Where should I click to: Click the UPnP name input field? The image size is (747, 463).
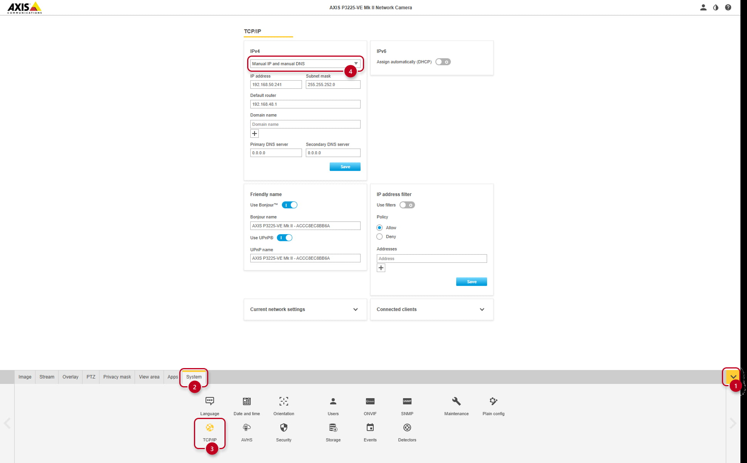305,258
